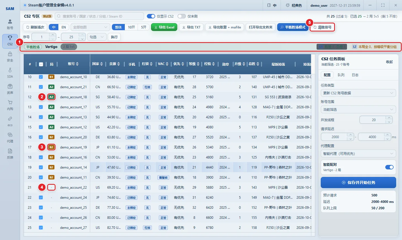Collapse the task panel via 收起
The width and height of the screenshot is (402, 240).
click(389, 62)
